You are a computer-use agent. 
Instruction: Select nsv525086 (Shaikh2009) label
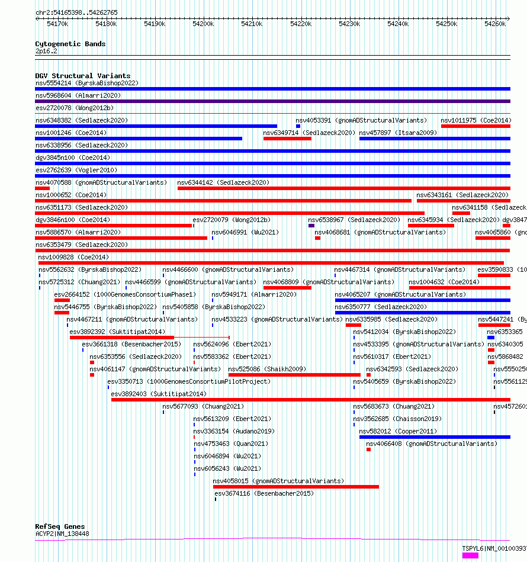coord(267,369)
